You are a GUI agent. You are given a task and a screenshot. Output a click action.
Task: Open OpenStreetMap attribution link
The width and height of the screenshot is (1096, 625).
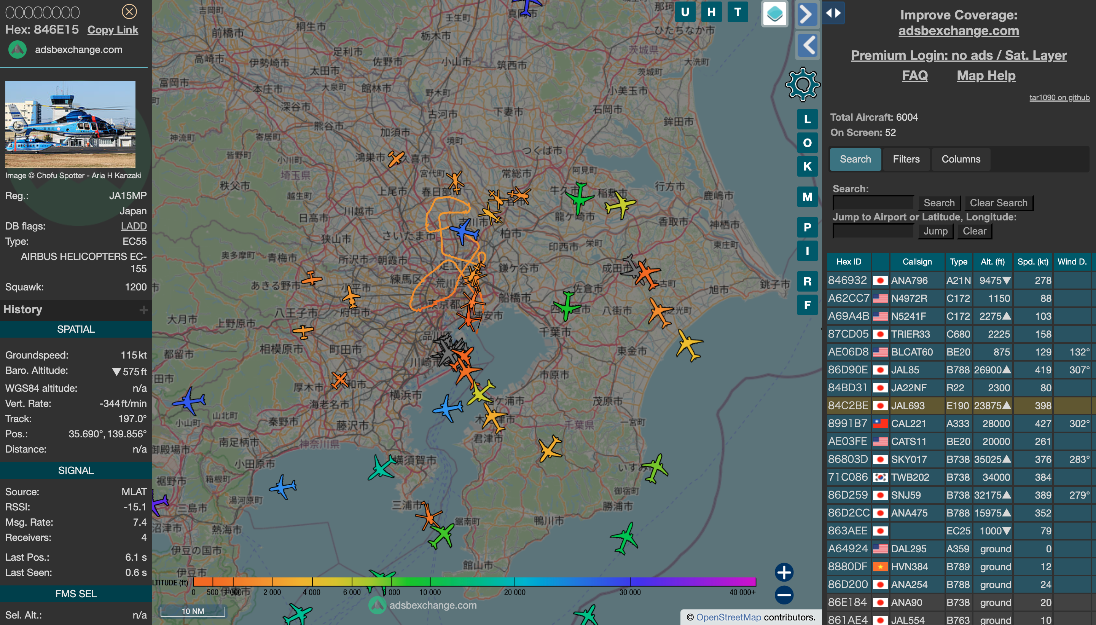click(x=728, y=617)
